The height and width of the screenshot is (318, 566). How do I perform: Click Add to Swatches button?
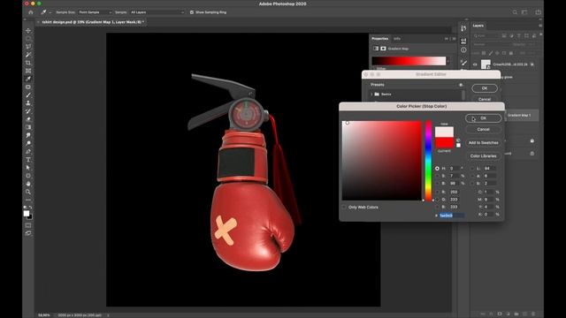point(484,143)
